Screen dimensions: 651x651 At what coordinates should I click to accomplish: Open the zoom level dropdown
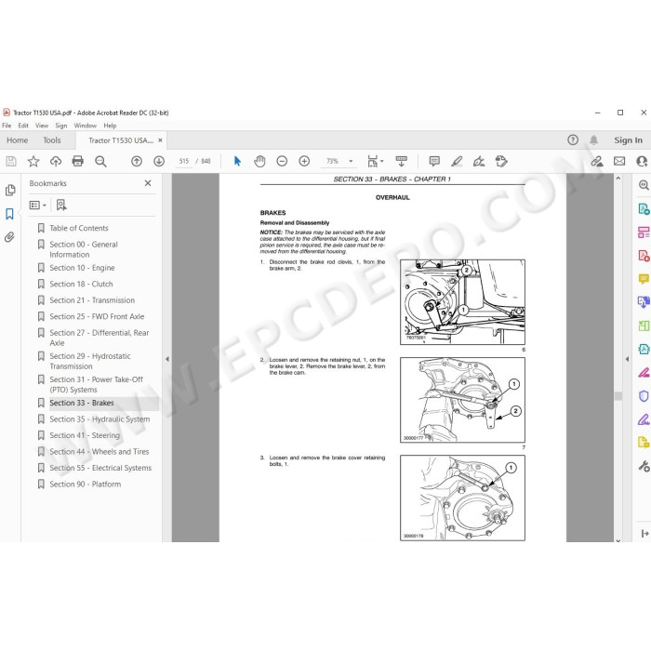pos(351,161)
